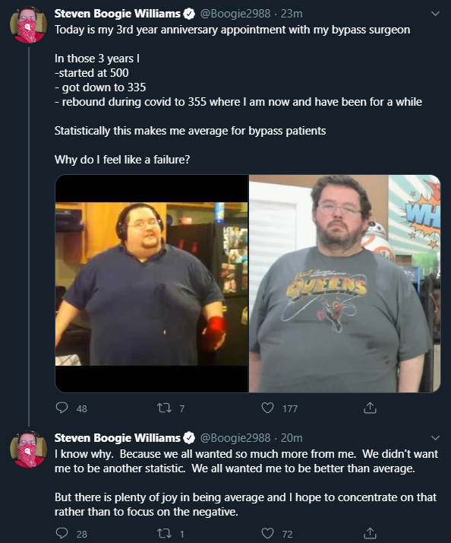Click the verified badge on first tweet
Screen dimensions: 451x543
tap(189, 14)
